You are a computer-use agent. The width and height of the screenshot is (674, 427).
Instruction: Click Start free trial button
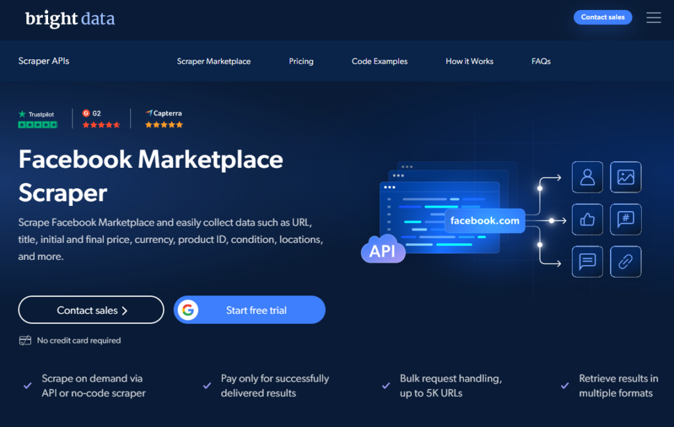(x=249, y=310)
